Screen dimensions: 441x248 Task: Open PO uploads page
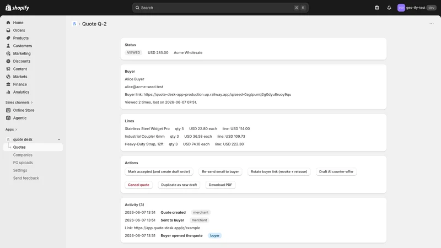(23, 163)
